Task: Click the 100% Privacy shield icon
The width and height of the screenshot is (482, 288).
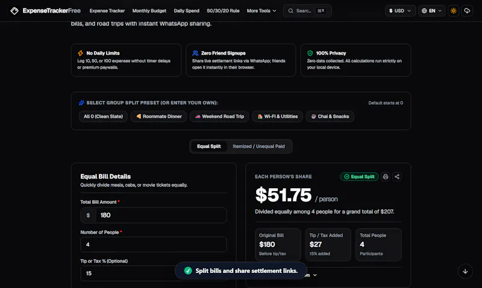Action: [310, 53]
